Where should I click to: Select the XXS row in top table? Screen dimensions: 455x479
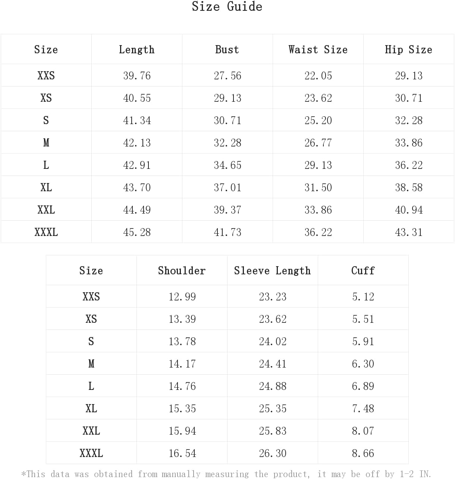point(227,75)
